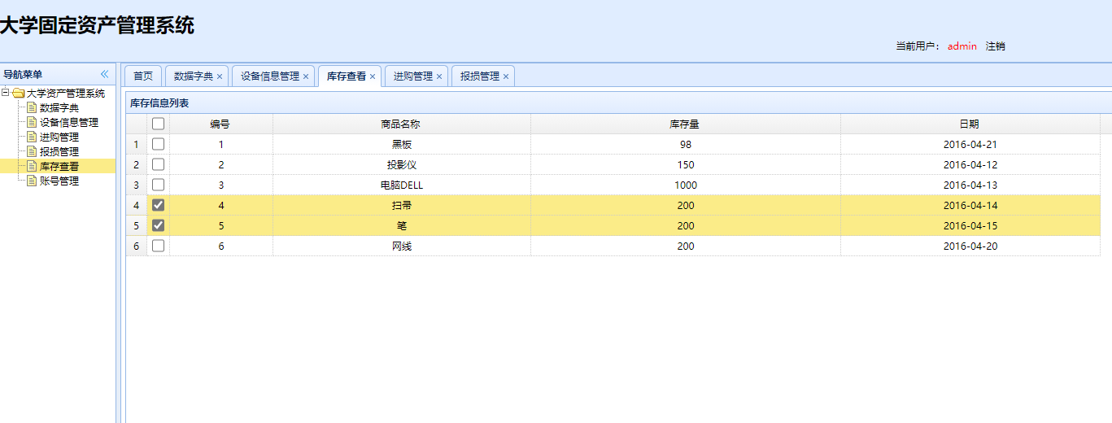The width and height of the screenshot is (1112, 423).
Task: Click the 黑板 product name cell
Action: tap(402, 144)
